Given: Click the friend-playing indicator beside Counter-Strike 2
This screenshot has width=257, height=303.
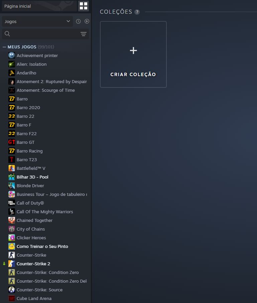Looking at the screenshot, I should point(4,264).
